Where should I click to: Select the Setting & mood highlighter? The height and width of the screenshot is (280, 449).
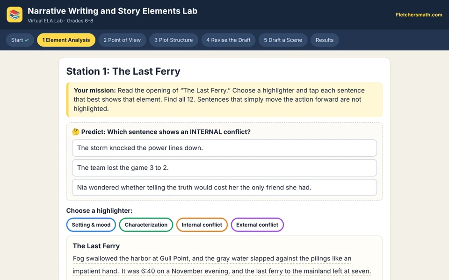pos(91,225)
